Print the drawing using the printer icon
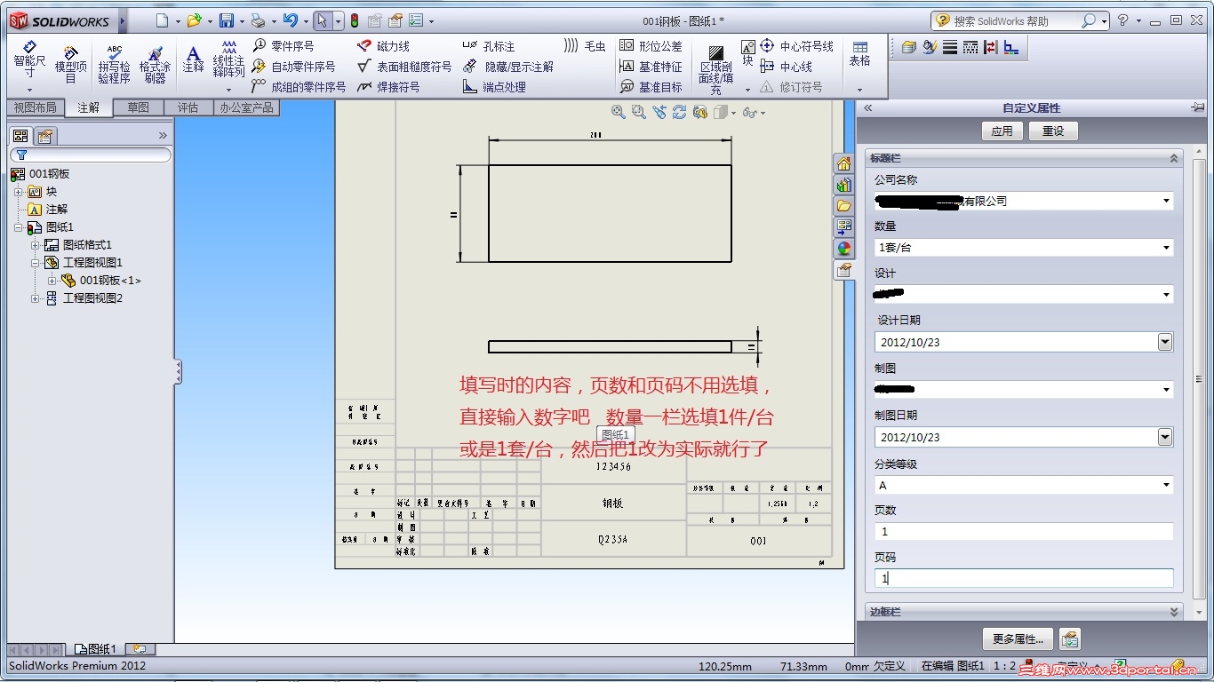Image resolution: width=1214 pixels, height=682 pixels. [258, 20]
